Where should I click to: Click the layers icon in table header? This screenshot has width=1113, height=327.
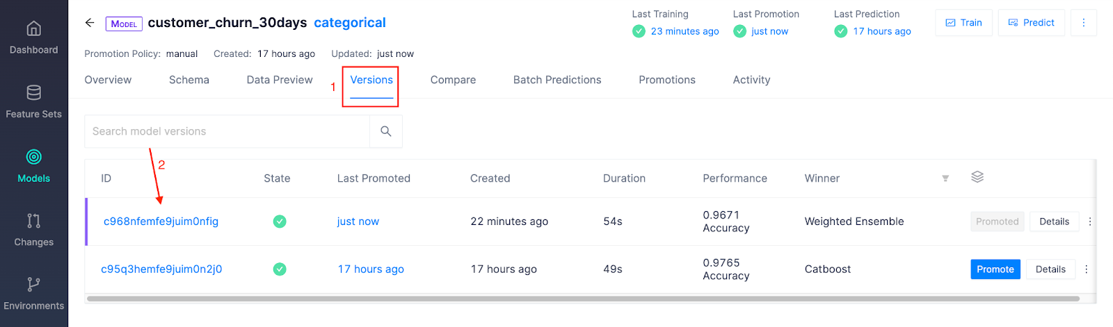tap(977, 177)
